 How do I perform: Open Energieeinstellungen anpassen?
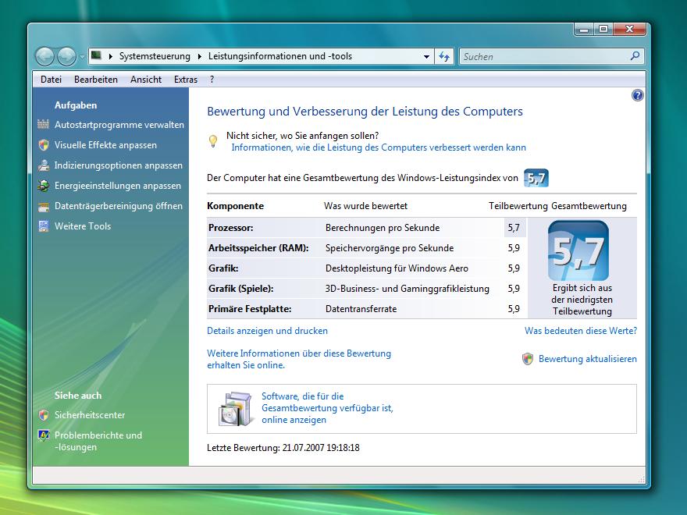click(118, 186)
